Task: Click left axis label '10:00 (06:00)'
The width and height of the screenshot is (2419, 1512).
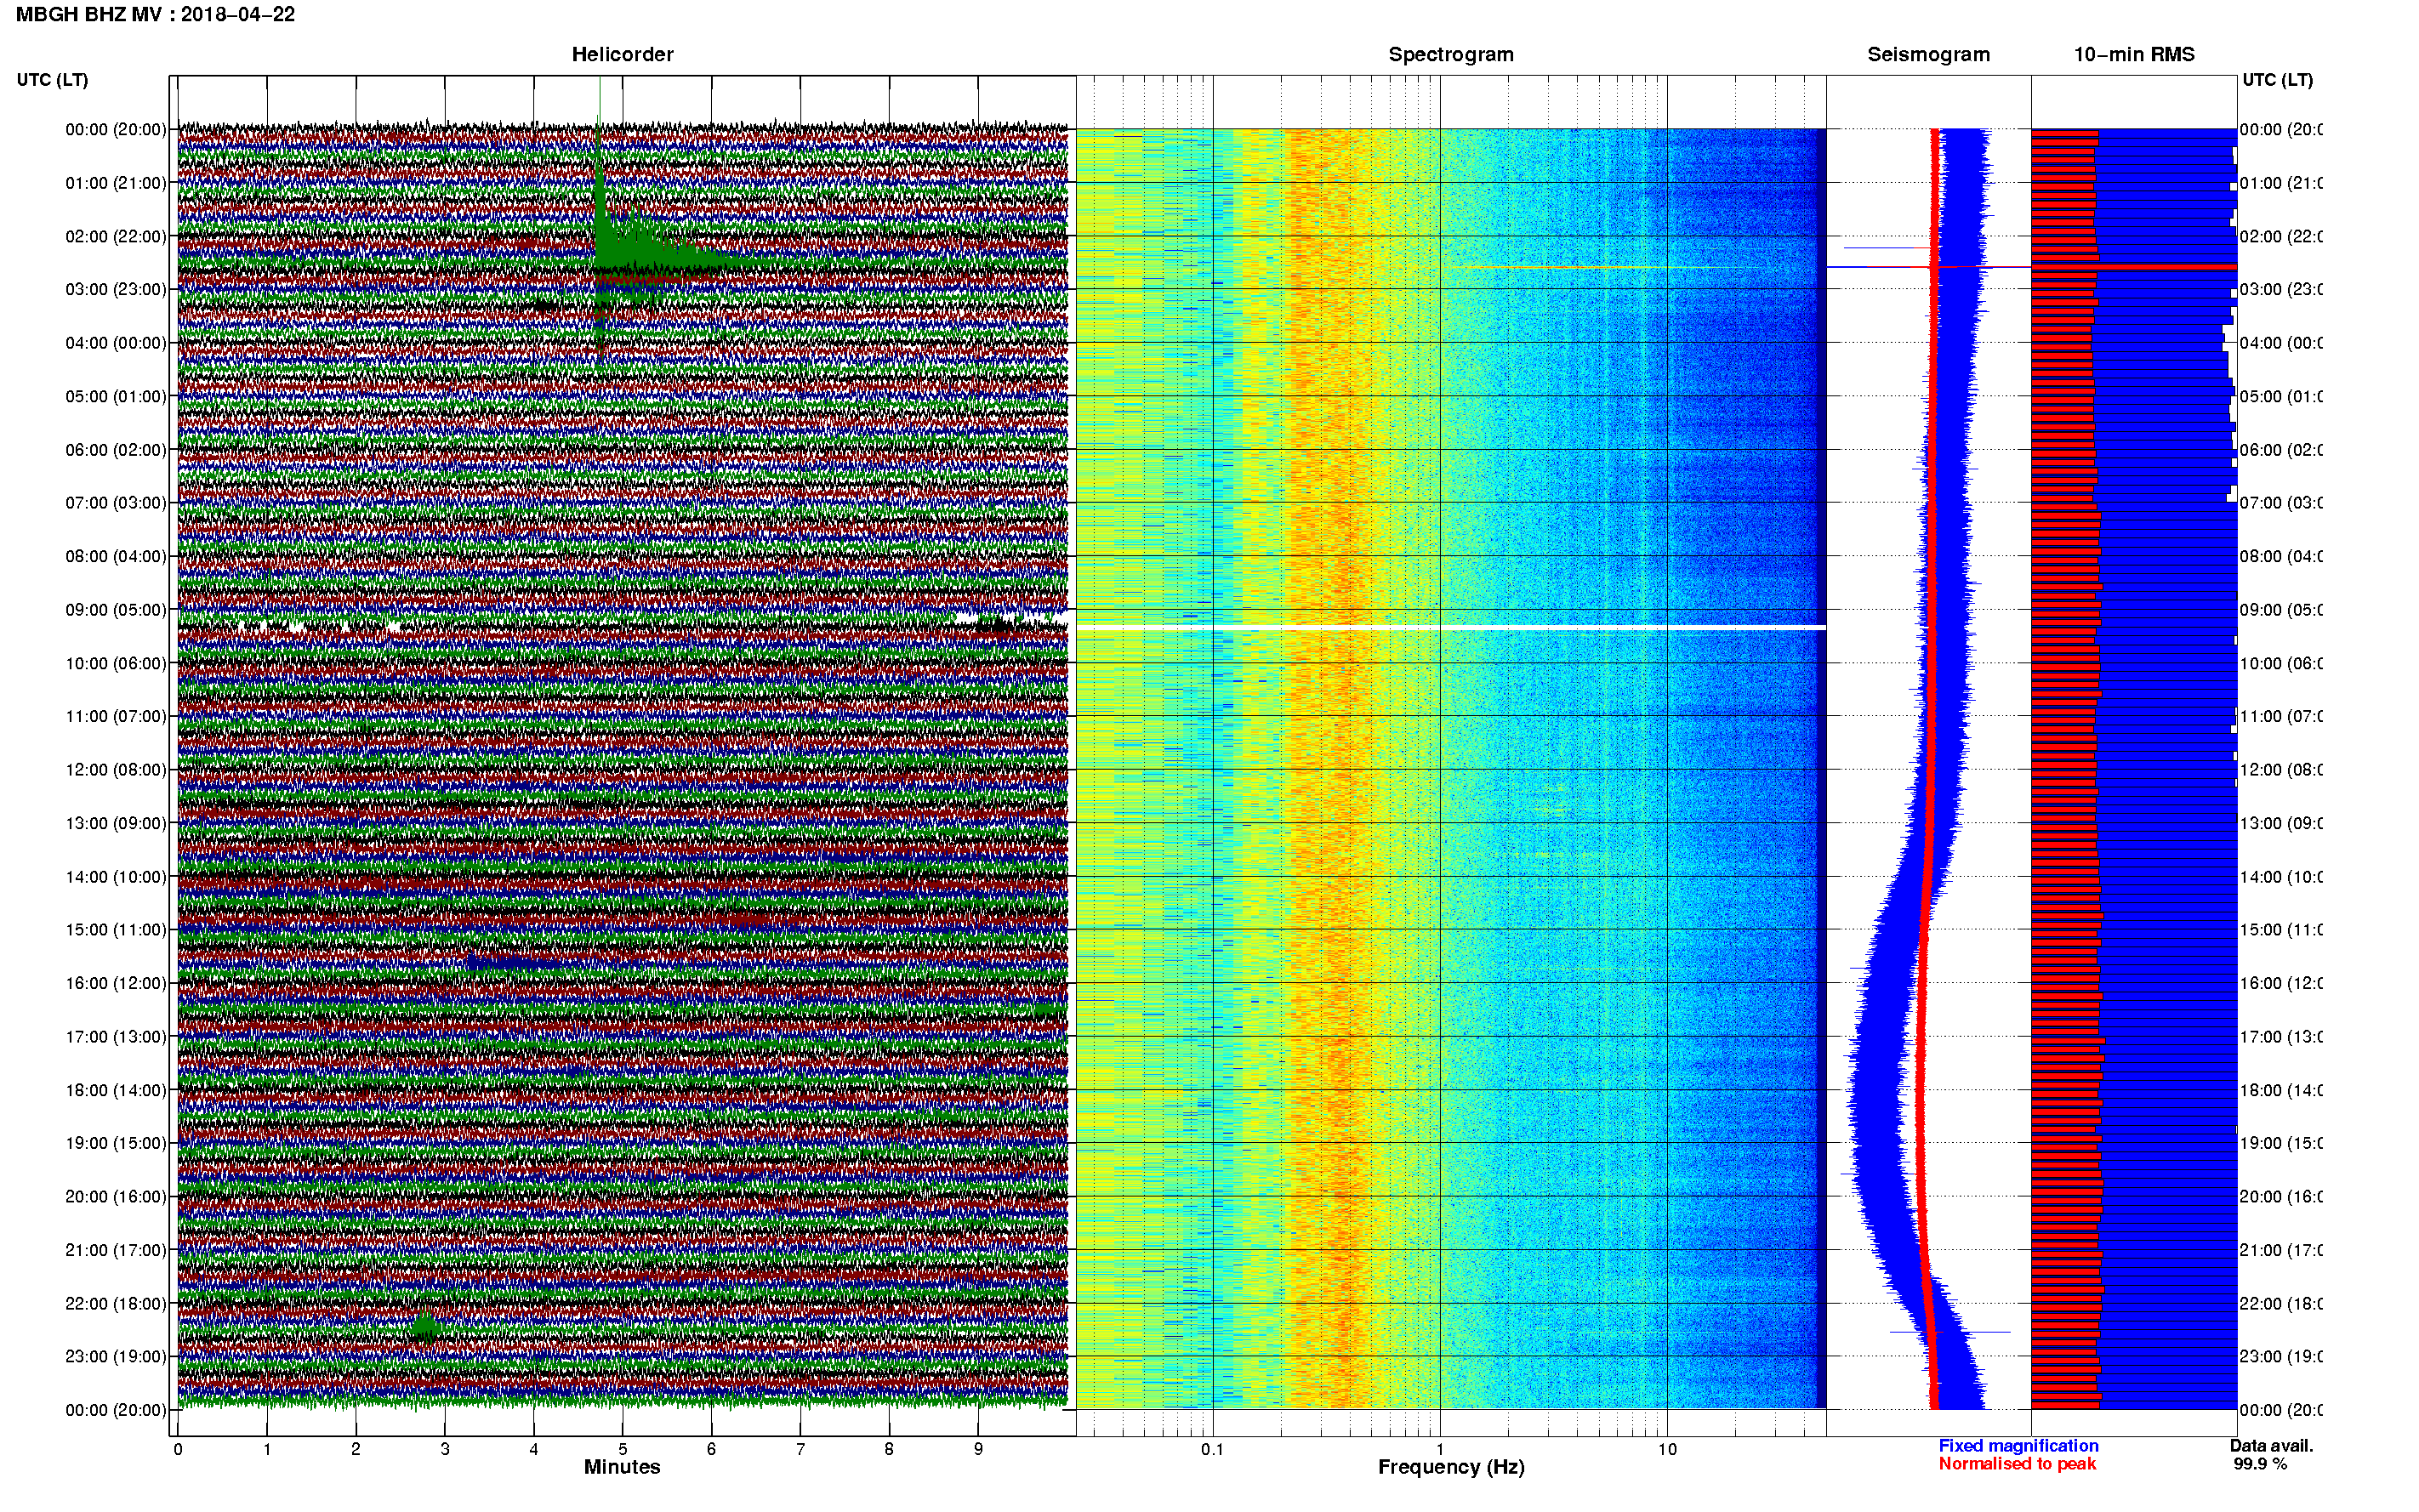Action: coord(116,663)
